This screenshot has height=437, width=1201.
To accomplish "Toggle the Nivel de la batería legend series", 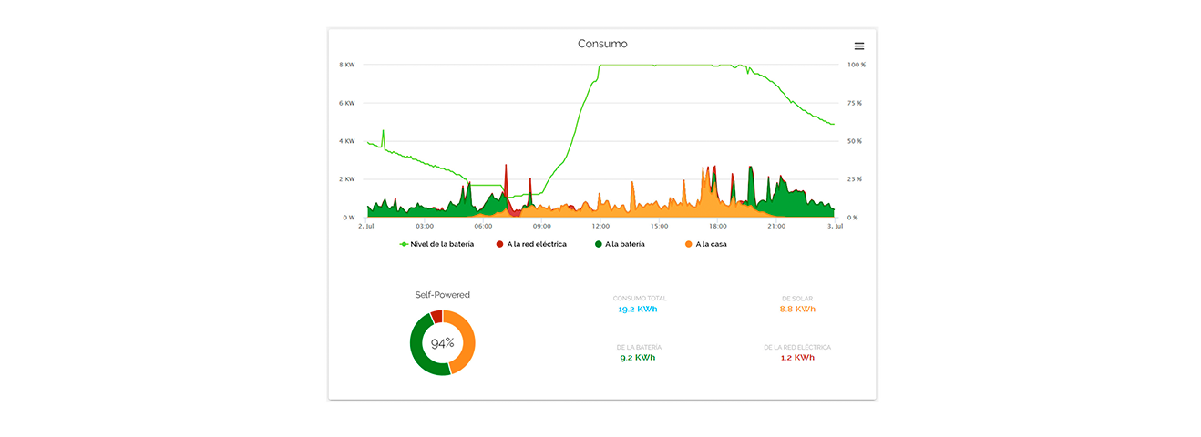I will coord(442,244).
